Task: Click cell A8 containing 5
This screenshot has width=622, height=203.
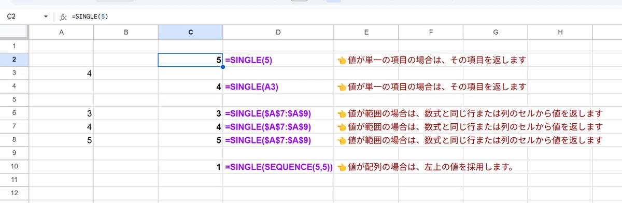Action: (61, 140)
